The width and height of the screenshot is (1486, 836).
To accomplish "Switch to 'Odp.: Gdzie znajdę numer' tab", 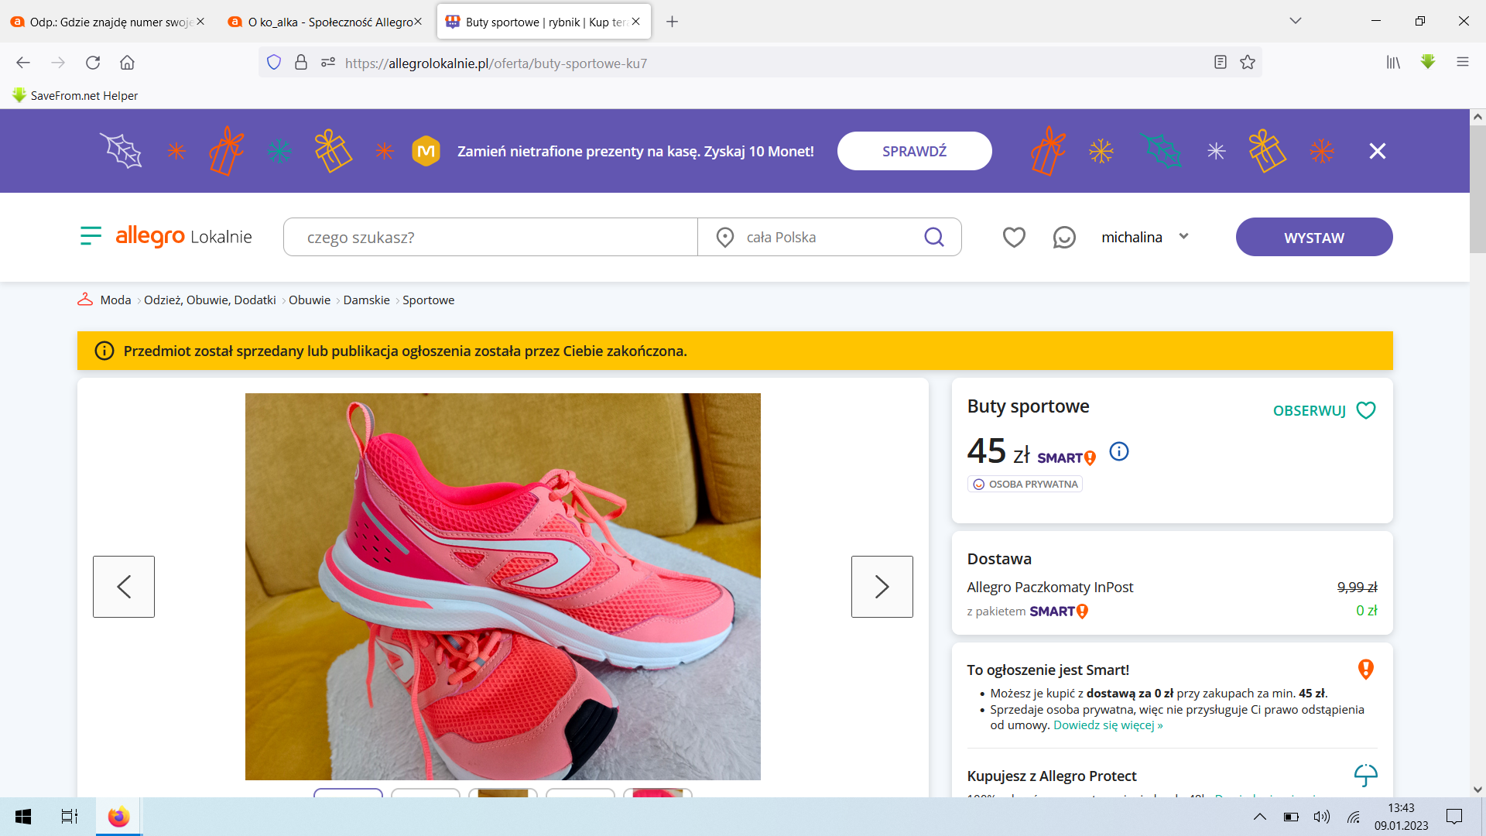I will point(108,22).
